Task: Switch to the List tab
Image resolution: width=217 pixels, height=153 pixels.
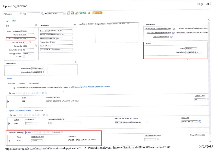Action: pyautogui.click(x=7, y=21)
